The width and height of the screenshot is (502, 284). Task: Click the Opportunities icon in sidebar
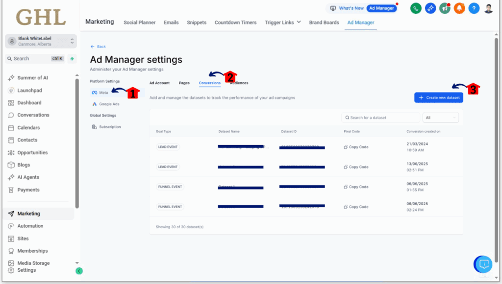pos(11,153)
